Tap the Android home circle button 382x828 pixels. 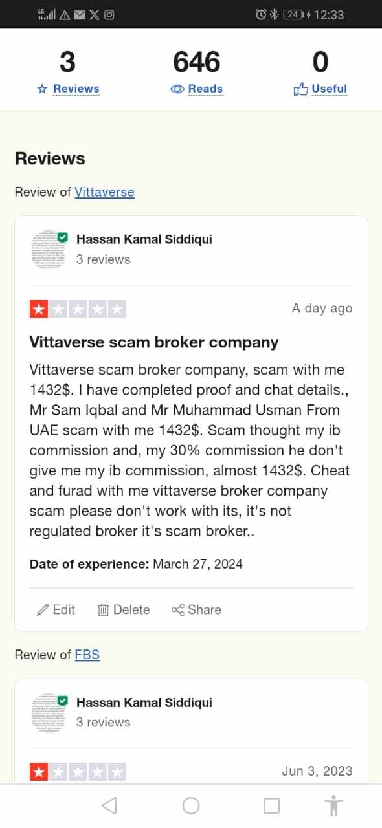click(x=191, y=805)
